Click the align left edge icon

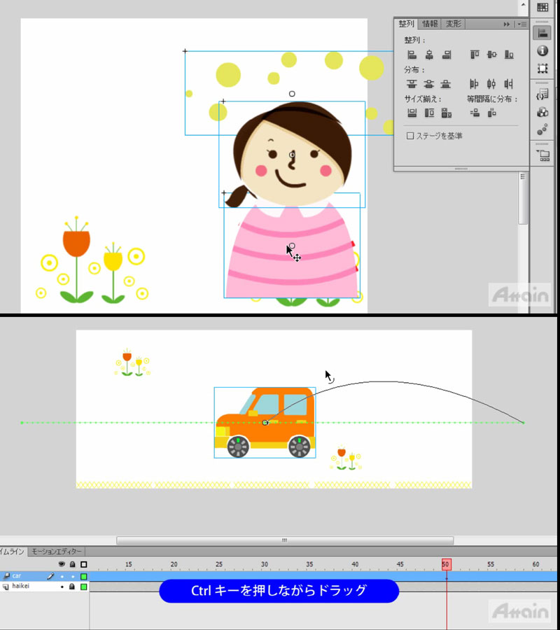tap(412, 55)
